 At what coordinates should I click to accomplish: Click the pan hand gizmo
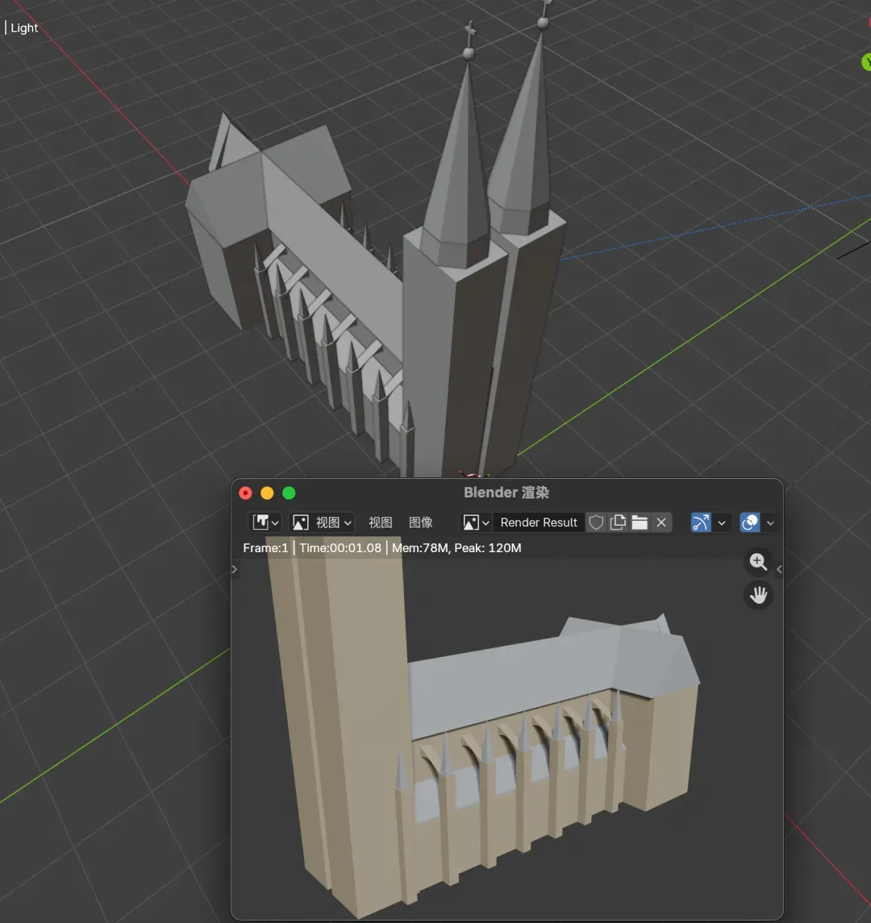click(758, 595)
